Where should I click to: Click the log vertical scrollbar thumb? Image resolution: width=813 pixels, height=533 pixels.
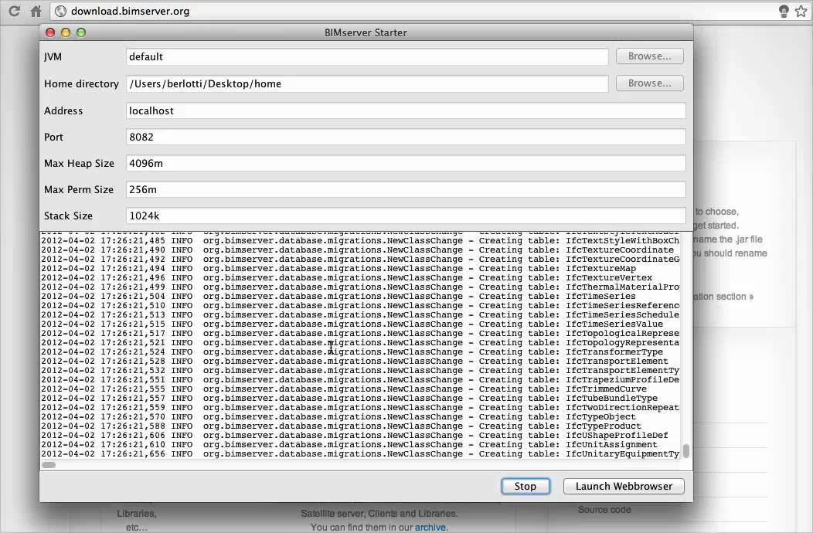point(686,450)
